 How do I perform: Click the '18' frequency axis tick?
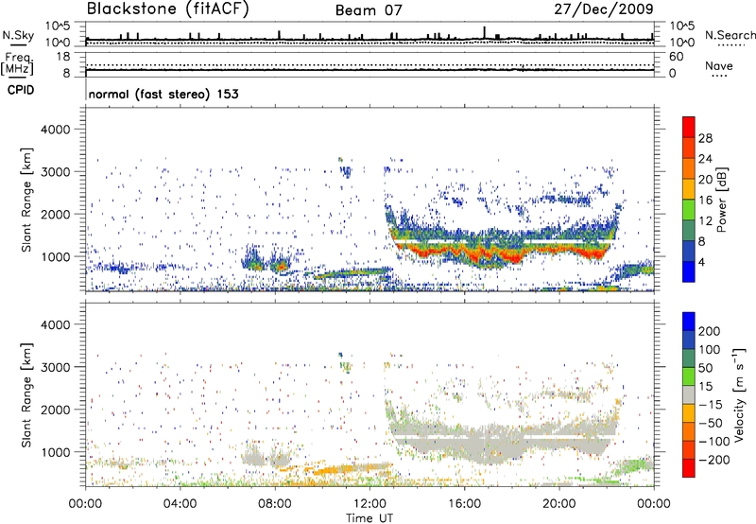point(63,57)
